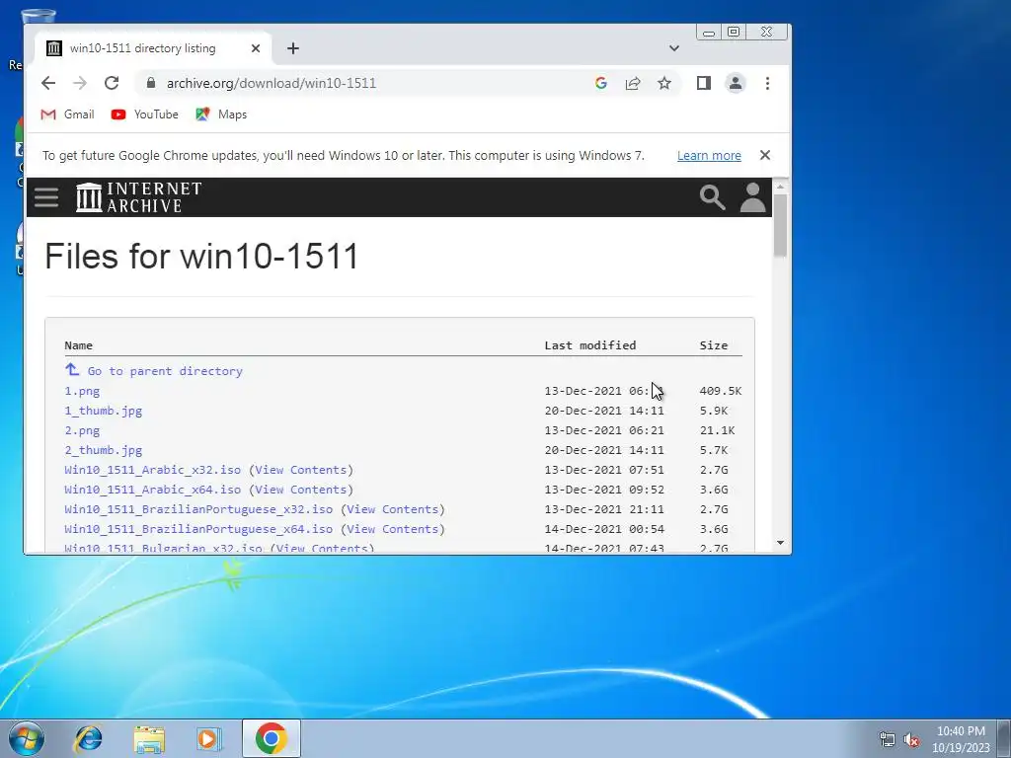
Task: Open 2.png file link
Action: [82, 430]
